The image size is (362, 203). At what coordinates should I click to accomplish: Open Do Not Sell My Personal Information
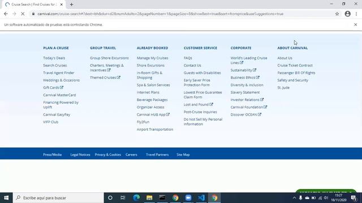pyautogui.click(x=203, y=122)
